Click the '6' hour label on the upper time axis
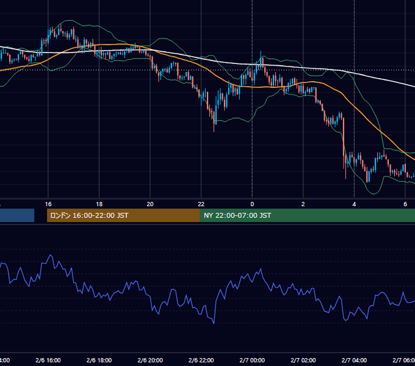This screenshot has height=366, width=415. click(x=405, y=204)
